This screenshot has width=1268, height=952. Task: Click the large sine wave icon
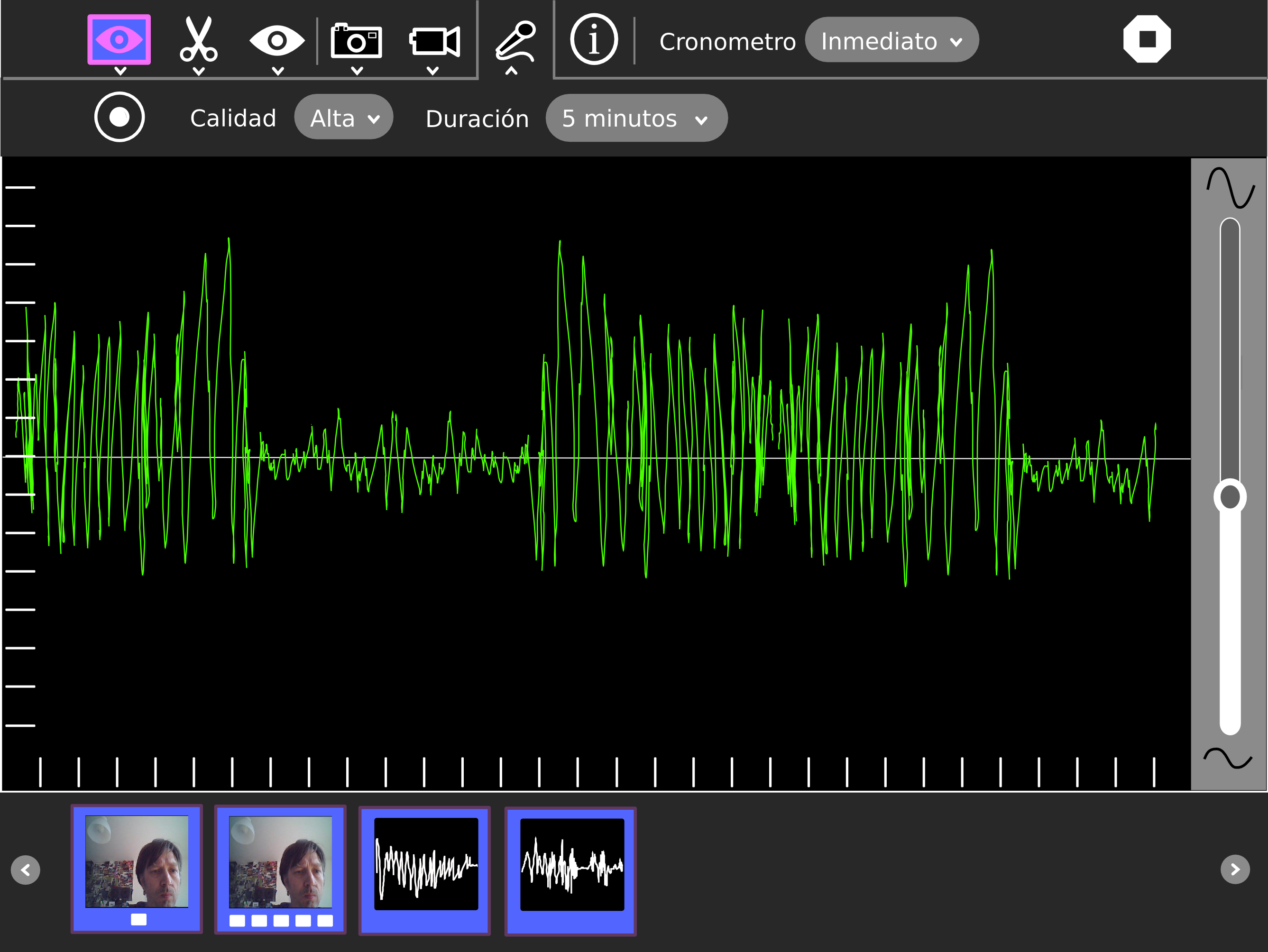click(x=1230, y=187)
